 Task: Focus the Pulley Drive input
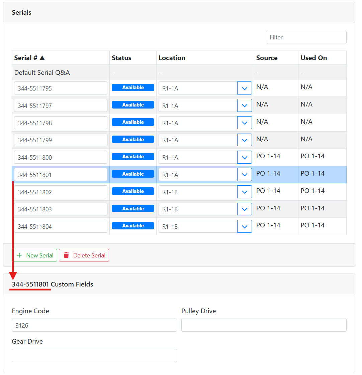pos(264,325)
